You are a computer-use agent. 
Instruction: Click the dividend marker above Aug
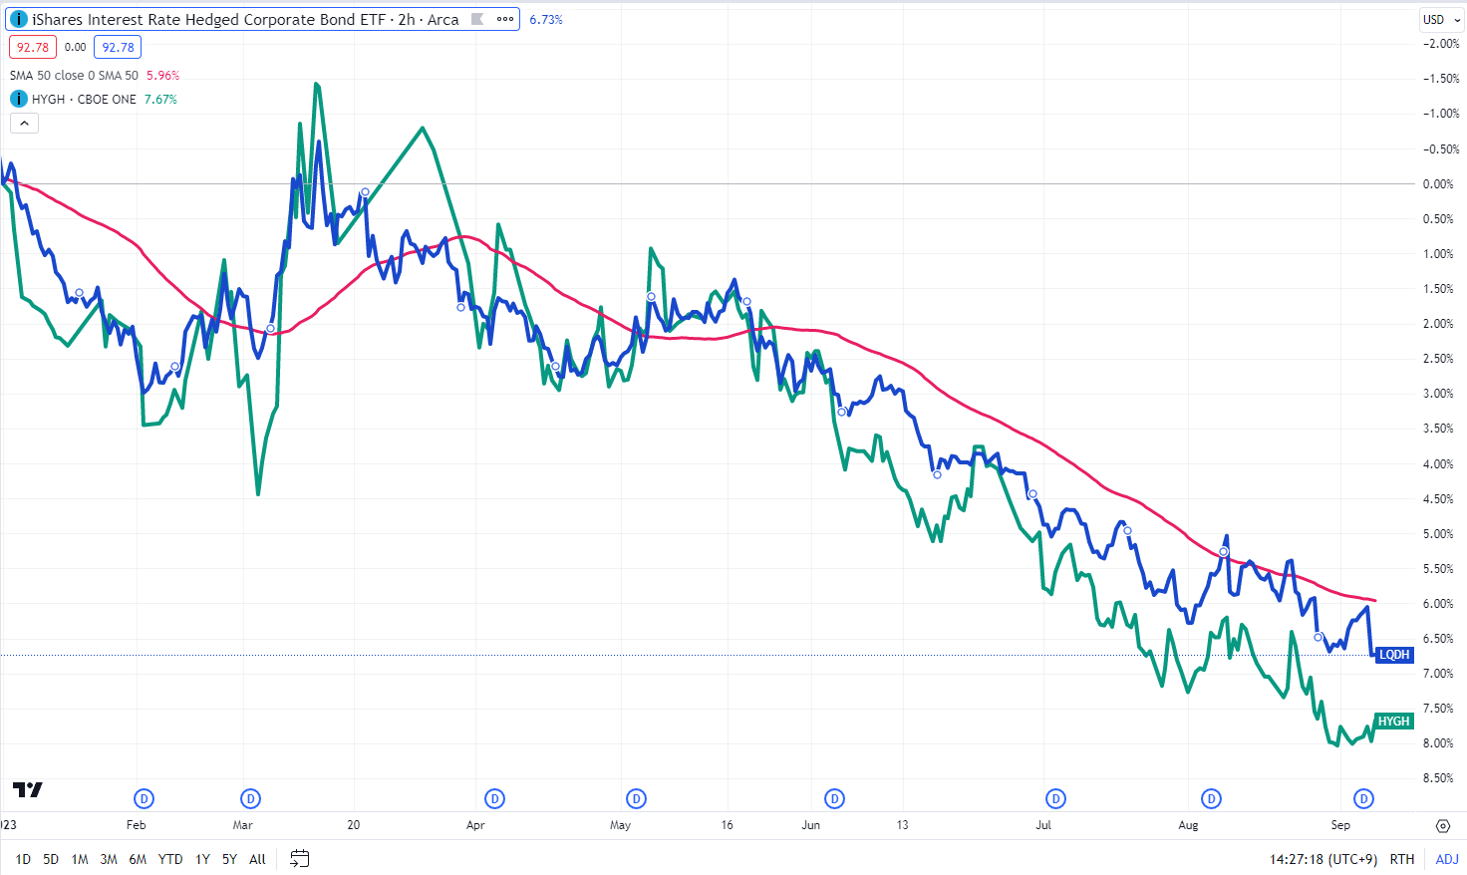[x=1212, y=798]
